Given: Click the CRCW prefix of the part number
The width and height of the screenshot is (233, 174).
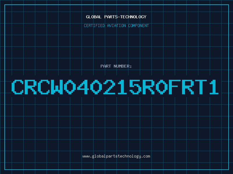Looking at the screenshot, I should 37,87.
